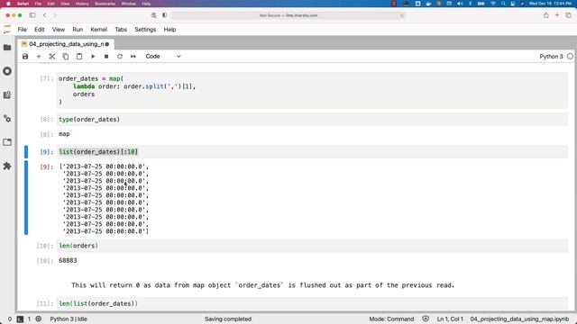Click the privacy shield icon in Safari
The width and height of the screenshot is (577, 324).
[x=164, y=15]
